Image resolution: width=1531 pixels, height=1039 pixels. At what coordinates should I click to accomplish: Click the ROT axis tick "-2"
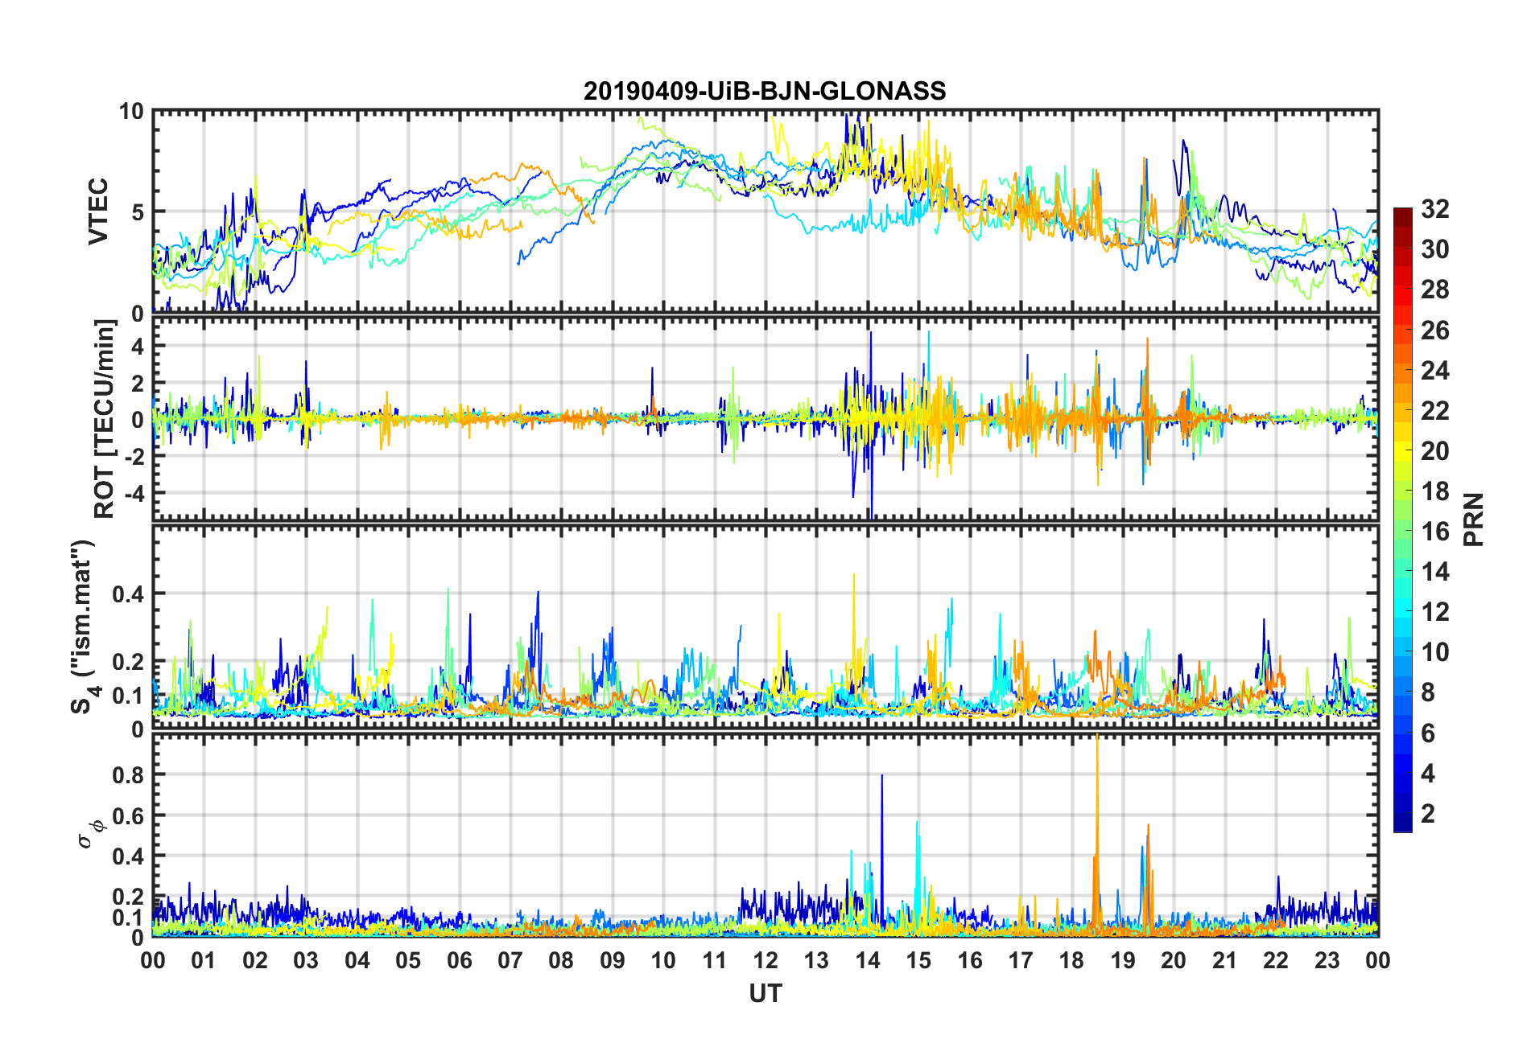click(x=133, y=455)
